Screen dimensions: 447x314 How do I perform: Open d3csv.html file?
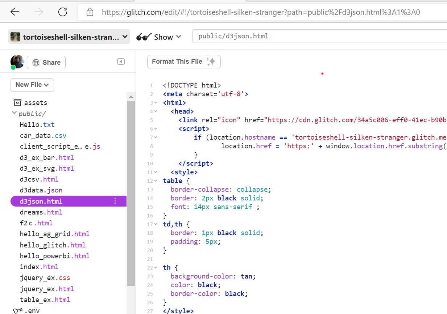coord(39,179)
